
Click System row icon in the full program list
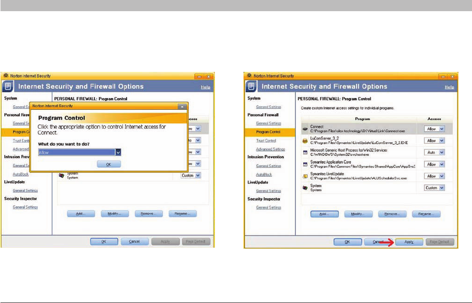[305, 187]
